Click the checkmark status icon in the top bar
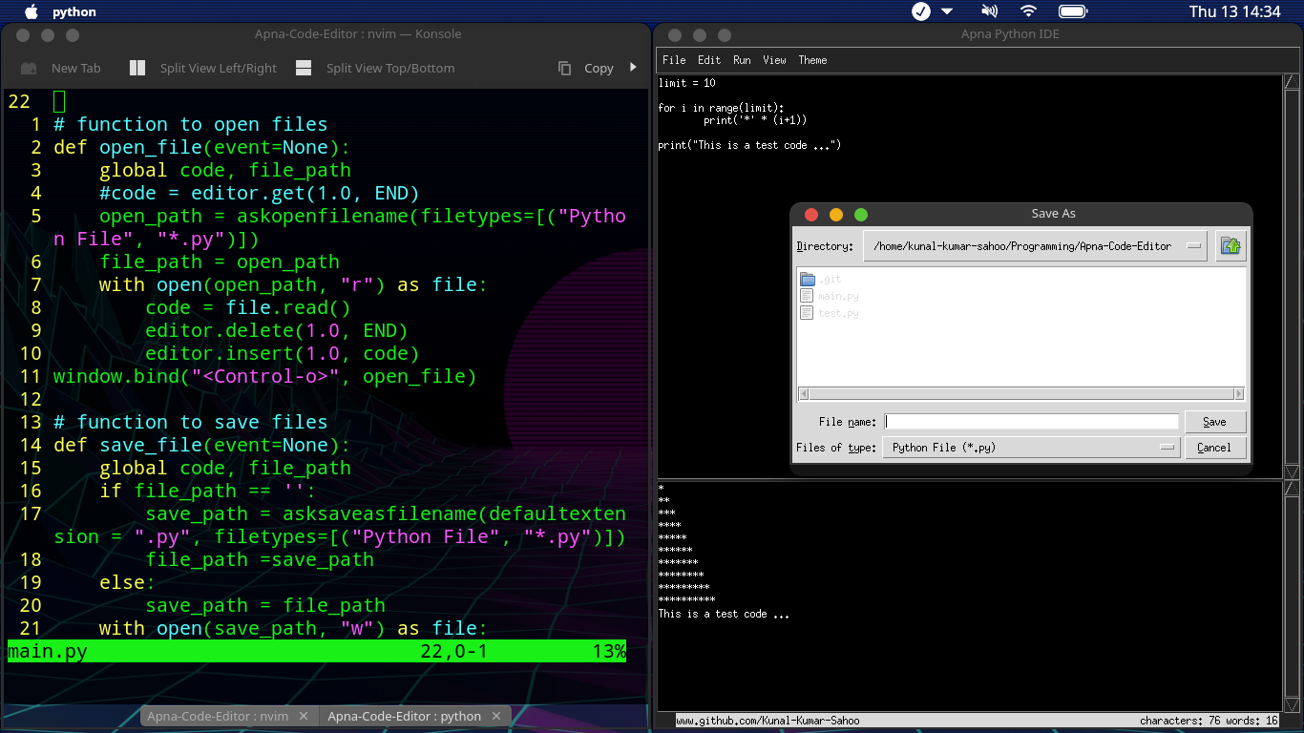Viewport: 1304px width, 733px height. [921, 11]
